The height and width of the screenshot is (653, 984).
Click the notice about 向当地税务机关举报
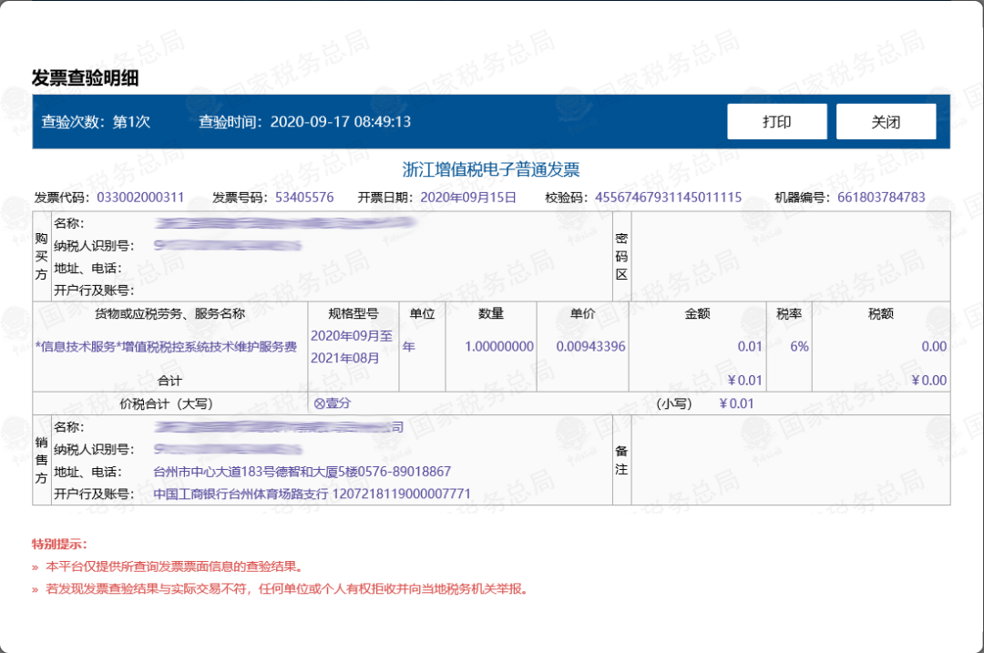pyautogui.click(x=287, y=589)
